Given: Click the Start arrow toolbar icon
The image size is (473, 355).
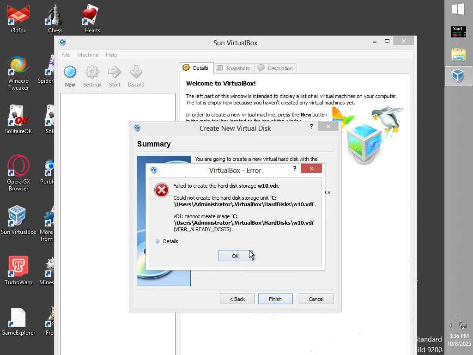Looking at the screenshot, I should pyautogui.click(x=115, y=76).
